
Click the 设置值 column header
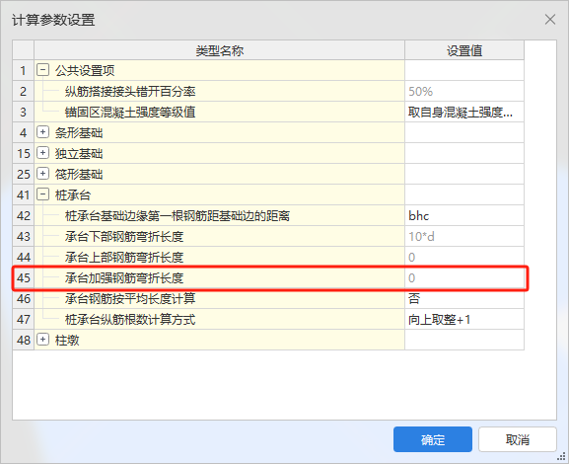pyautogui.click(x=464, y=50)
